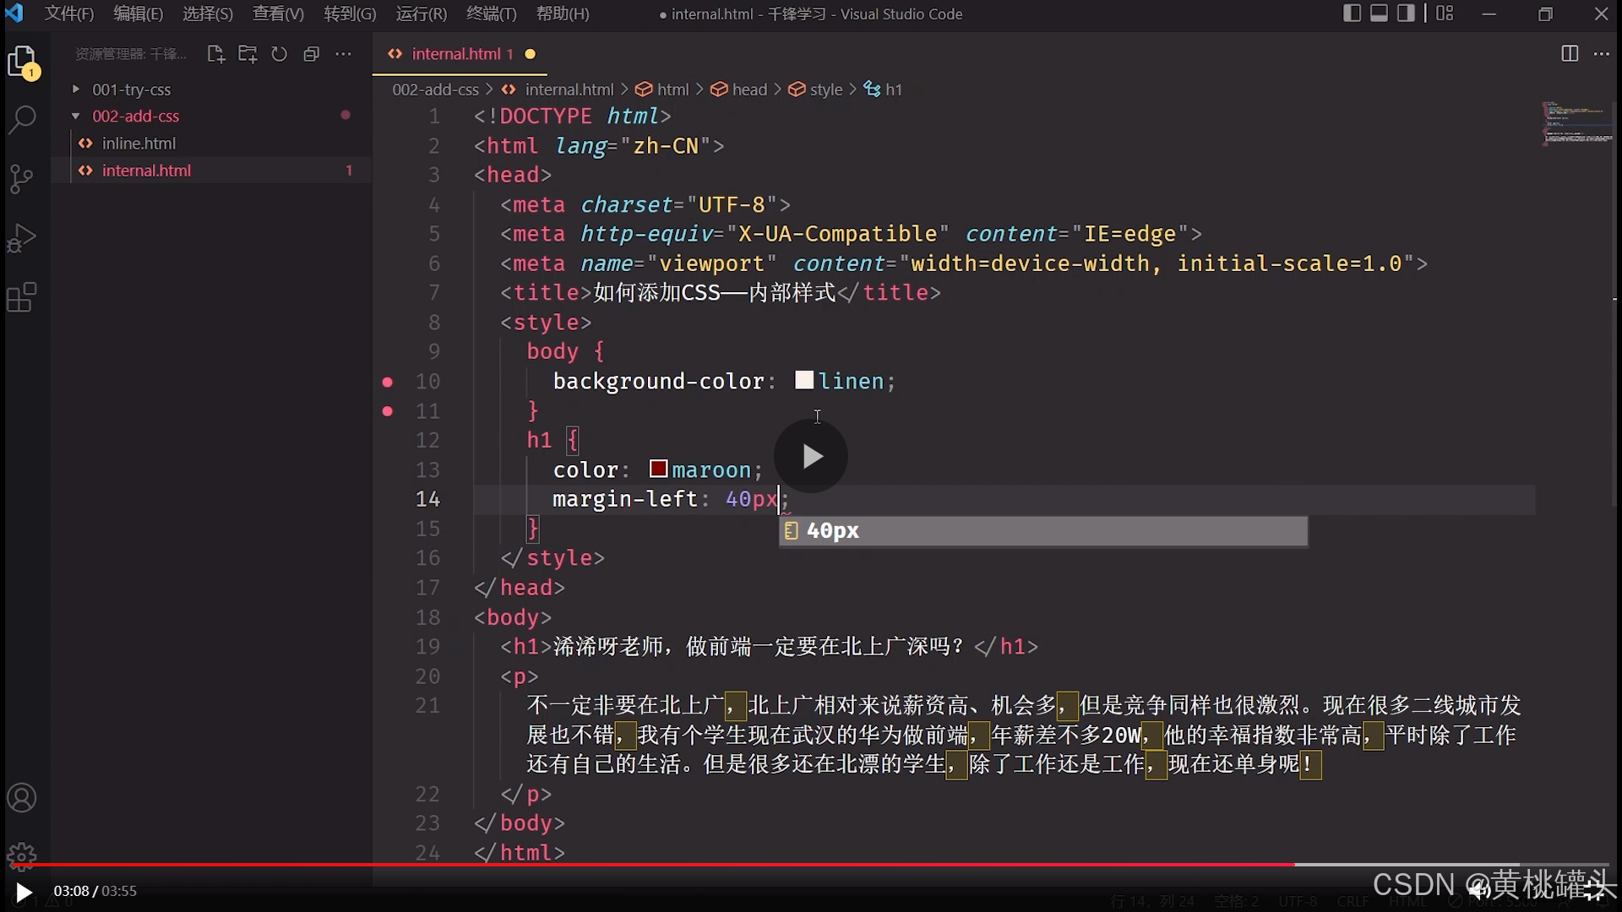Toggle secondary side bar layout icon
1622x912 pixels.
tap(1406, 14)
